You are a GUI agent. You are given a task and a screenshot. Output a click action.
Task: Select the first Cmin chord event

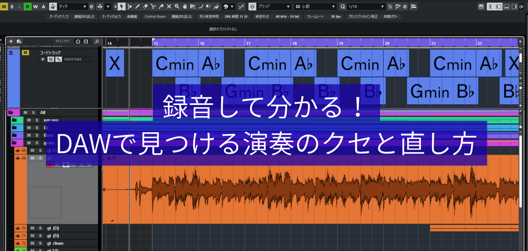coord(175,63)
